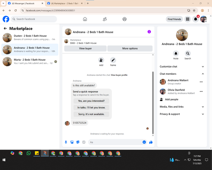
Task: Open options for Olivia Stanfield member
Action: click(201, 91)
